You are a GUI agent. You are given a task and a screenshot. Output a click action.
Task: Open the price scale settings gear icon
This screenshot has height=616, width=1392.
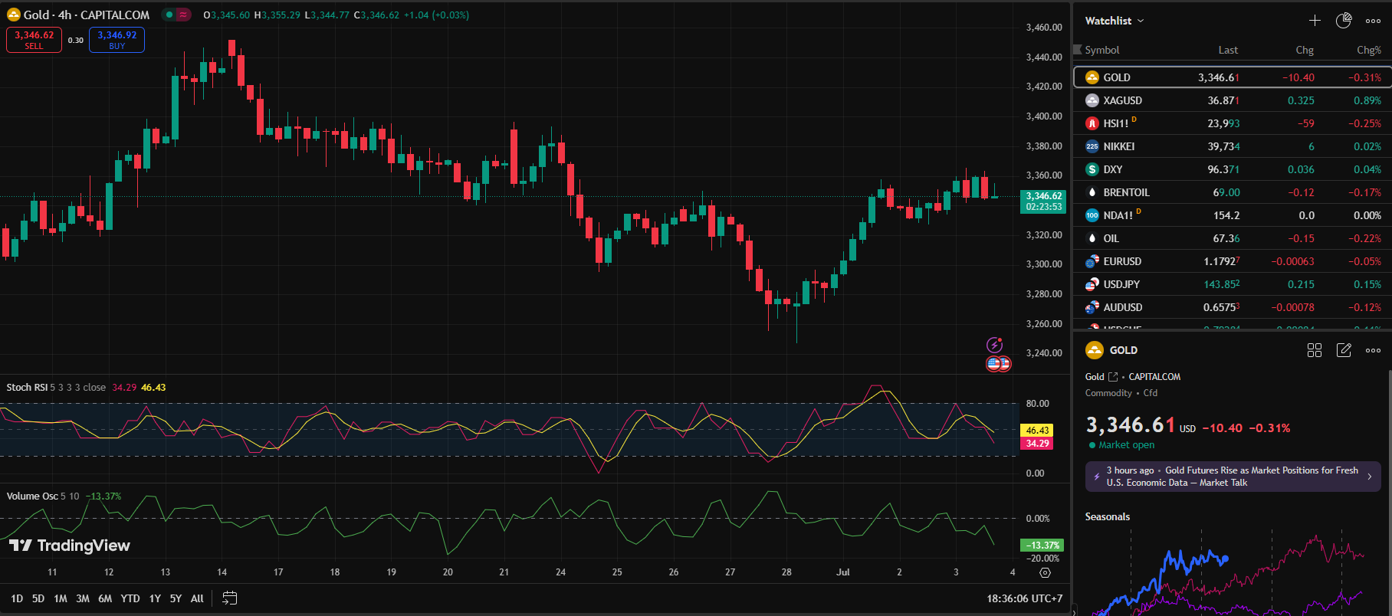click(1045, 572)
